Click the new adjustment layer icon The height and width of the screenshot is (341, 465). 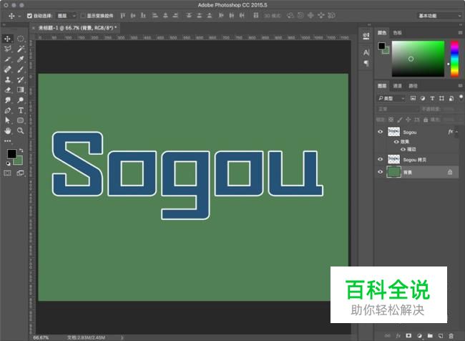(419, 336)
